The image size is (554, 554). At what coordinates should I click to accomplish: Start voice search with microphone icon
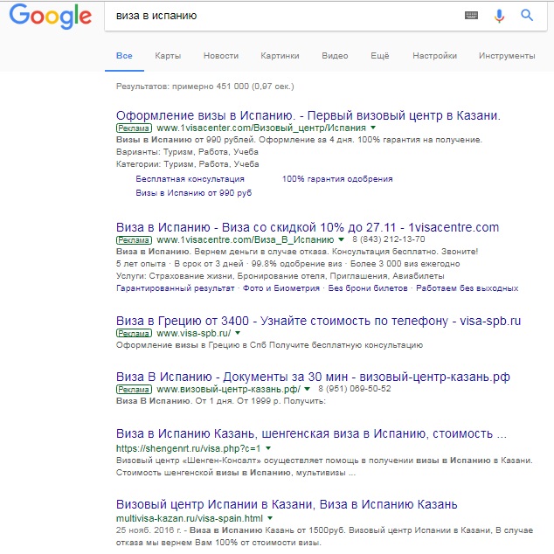499,16
